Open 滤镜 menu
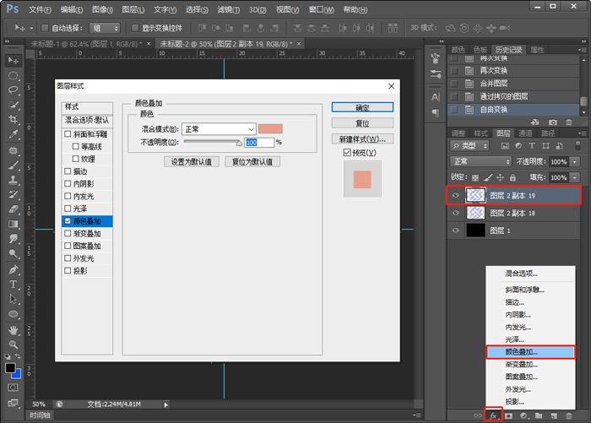The image size is (591, 423). (229, 9)
